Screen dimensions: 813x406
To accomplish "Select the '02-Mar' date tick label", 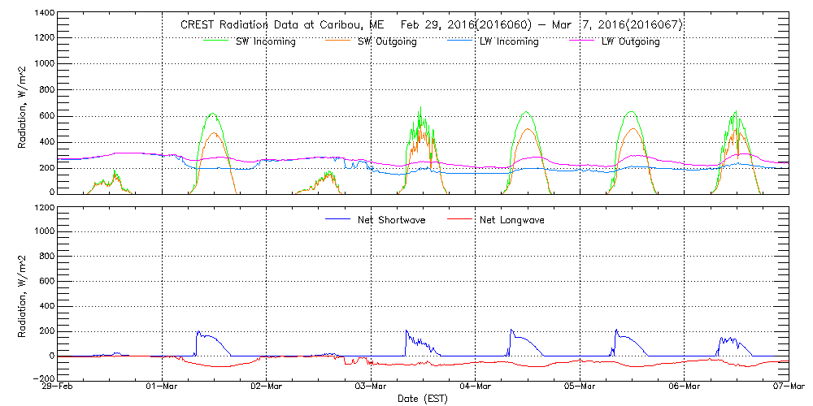I will point(267,387).
